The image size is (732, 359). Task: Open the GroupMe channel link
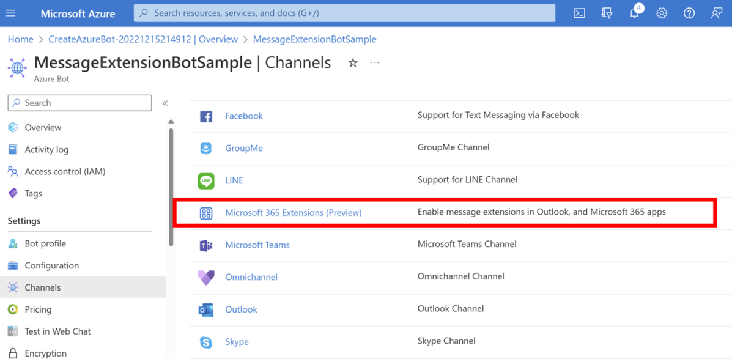click(x=243, y=148)
